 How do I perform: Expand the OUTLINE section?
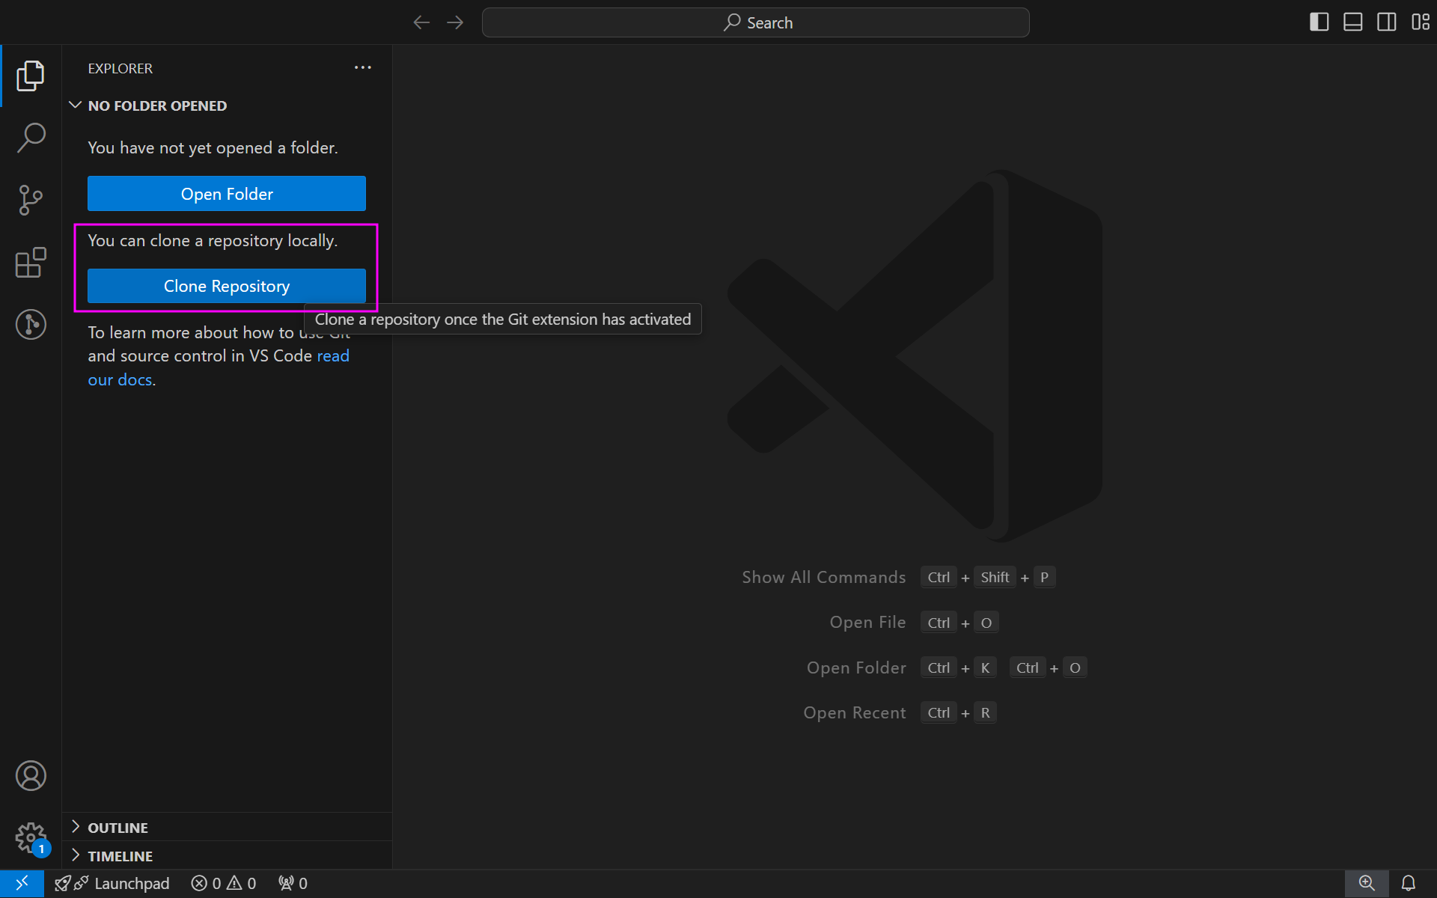[227, 828]
